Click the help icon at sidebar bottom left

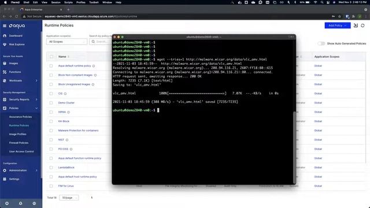(7, 203)
